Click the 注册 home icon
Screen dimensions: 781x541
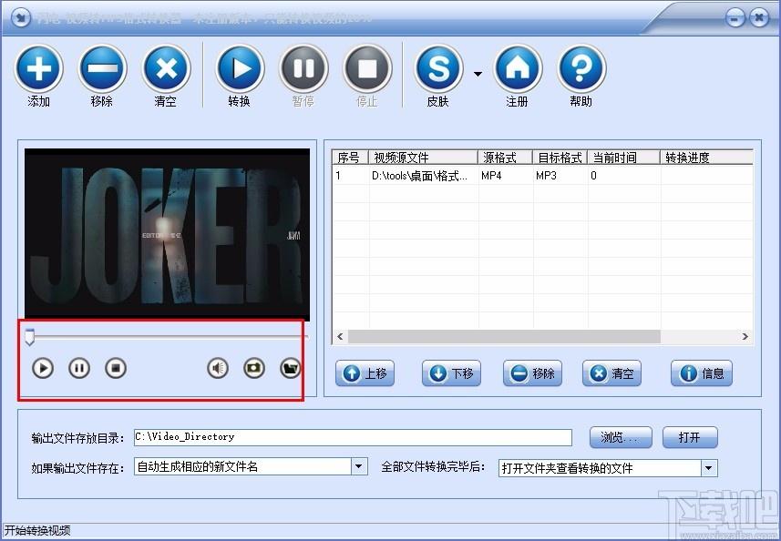(518, 68)
